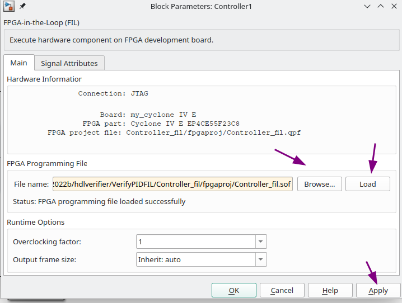The height and width of the screenshot is (303, 402).
Task: Click the Hardware Information text area
Action: coord(202,120)
